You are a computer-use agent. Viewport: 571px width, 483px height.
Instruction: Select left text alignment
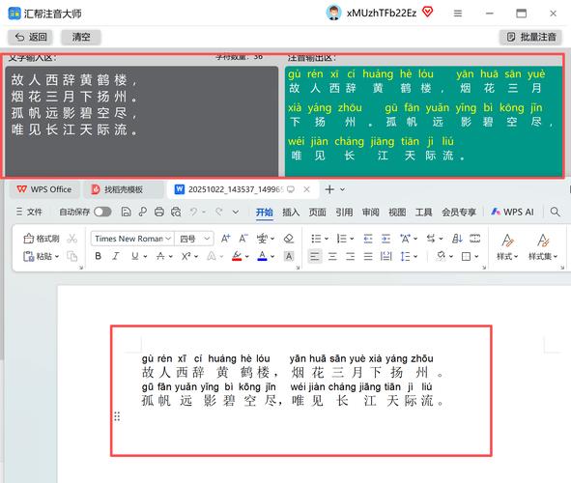click(315, 256)
